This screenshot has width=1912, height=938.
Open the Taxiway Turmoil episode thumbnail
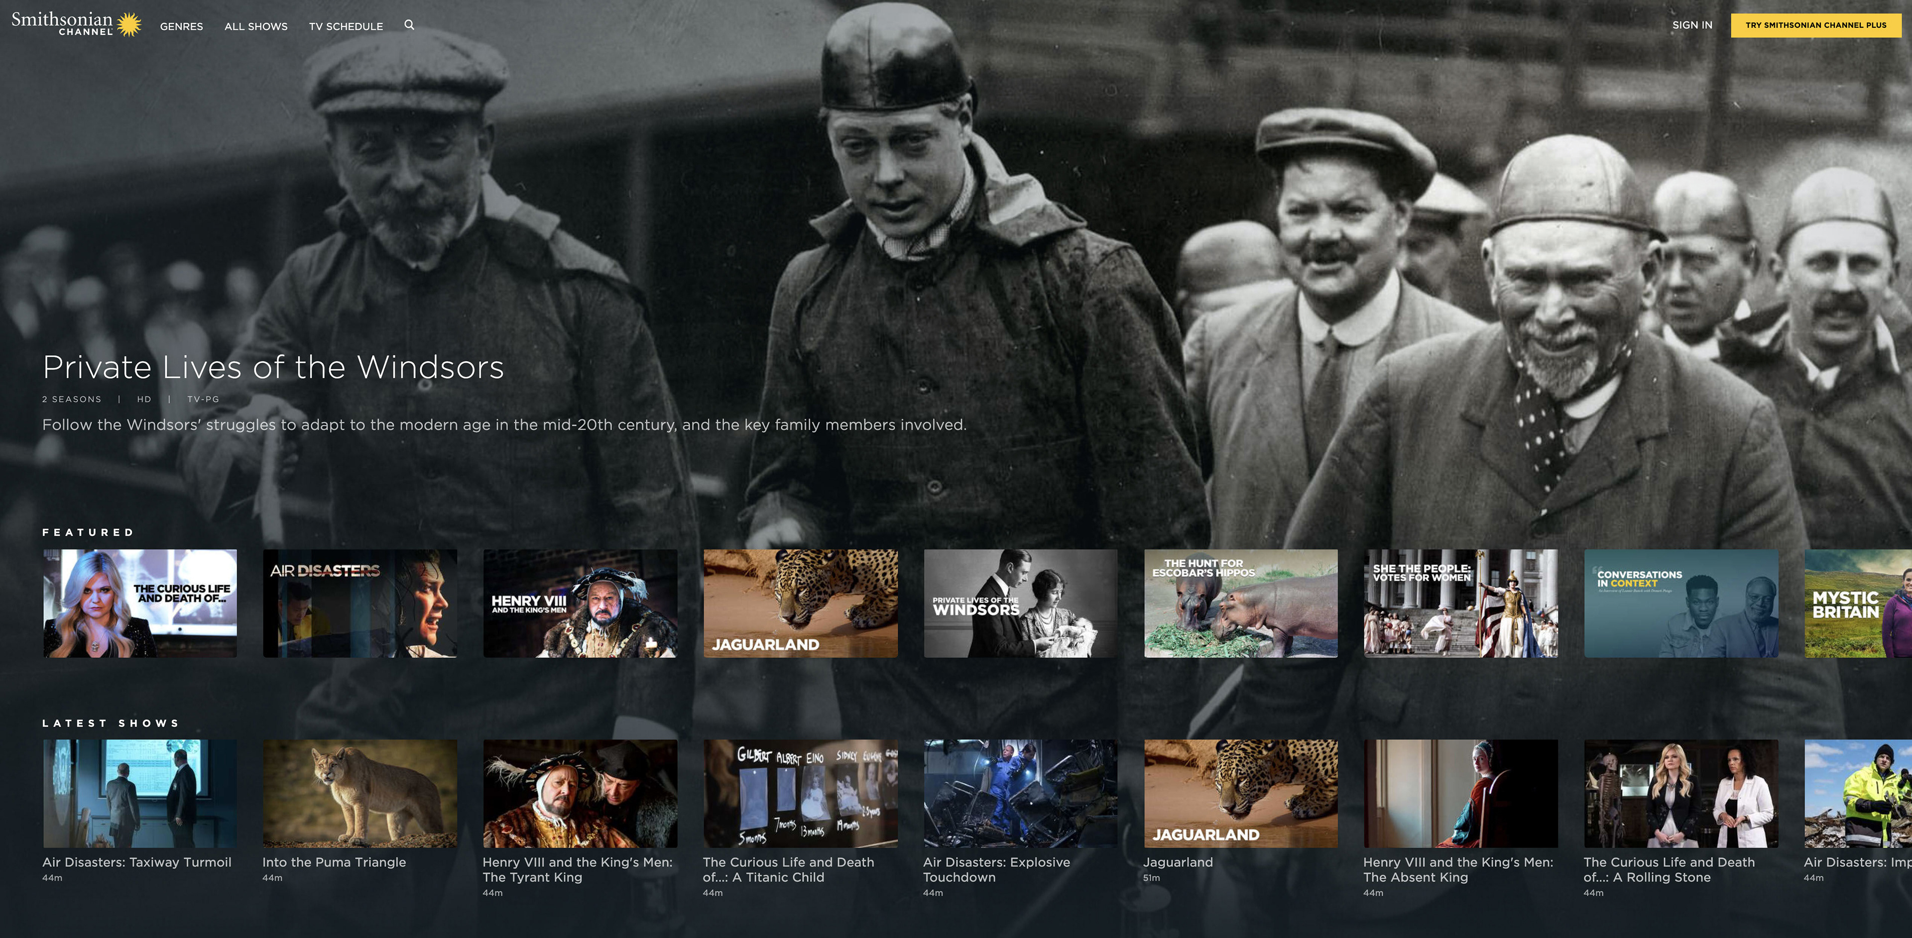pyautogui.click(x=140, y=793)
